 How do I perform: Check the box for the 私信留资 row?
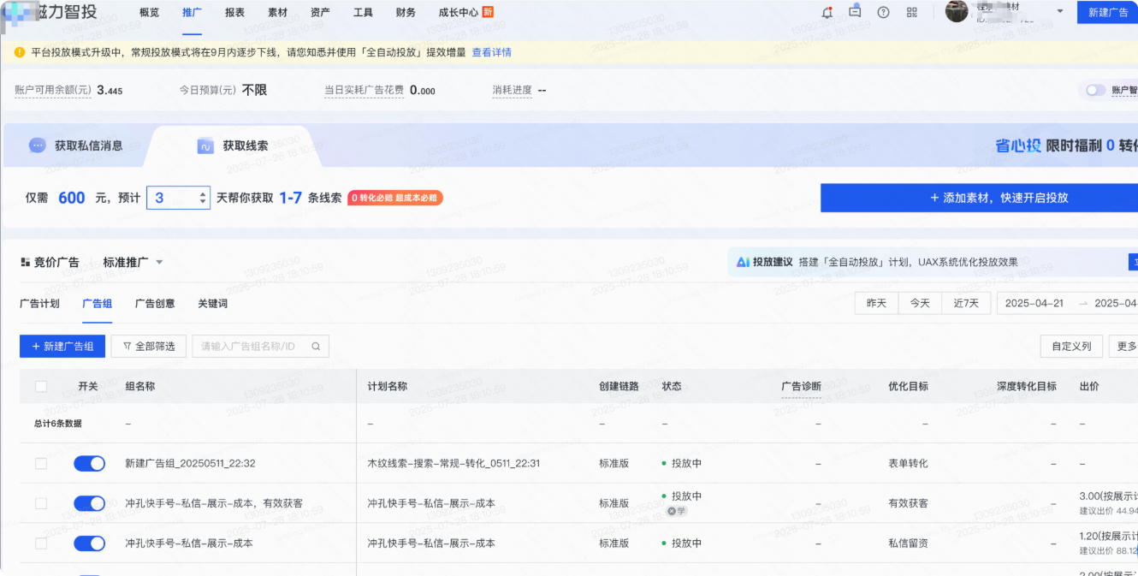click(41, 543)
